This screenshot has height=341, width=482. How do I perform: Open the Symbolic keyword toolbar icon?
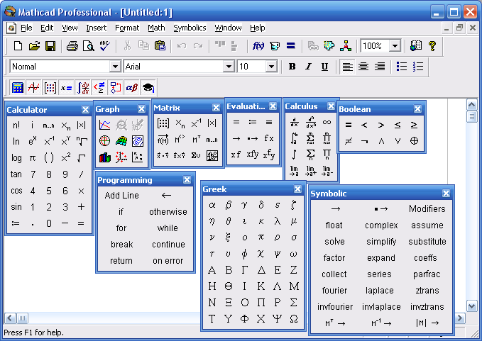click(x=148, y=88)
